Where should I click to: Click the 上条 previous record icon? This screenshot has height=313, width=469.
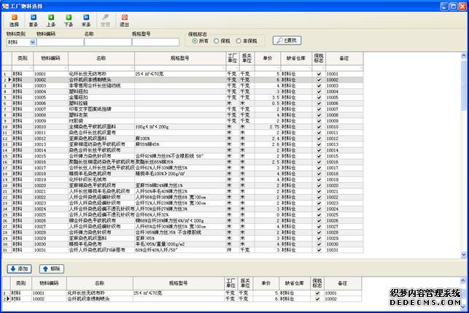[x=51, y=19]
